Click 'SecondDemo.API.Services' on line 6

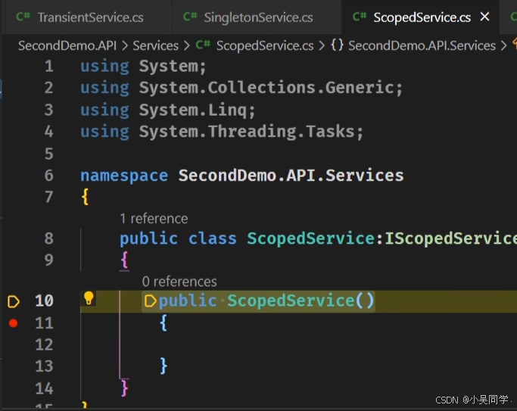pos(291,176)
